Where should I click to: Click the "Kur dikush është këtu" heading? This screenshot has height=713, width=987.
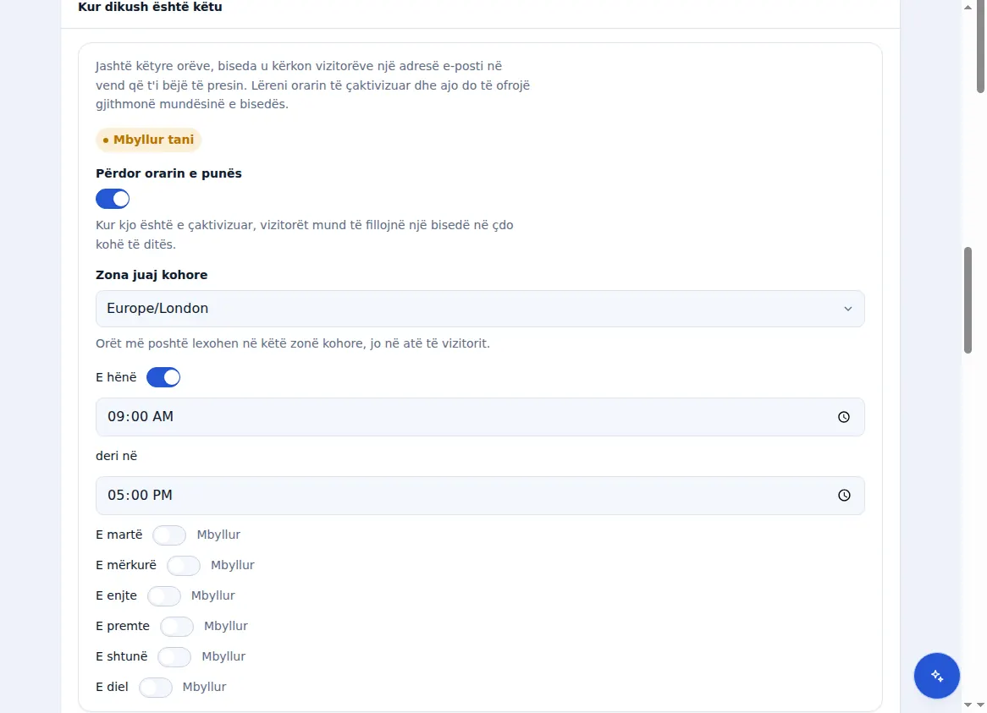[150, 7]
